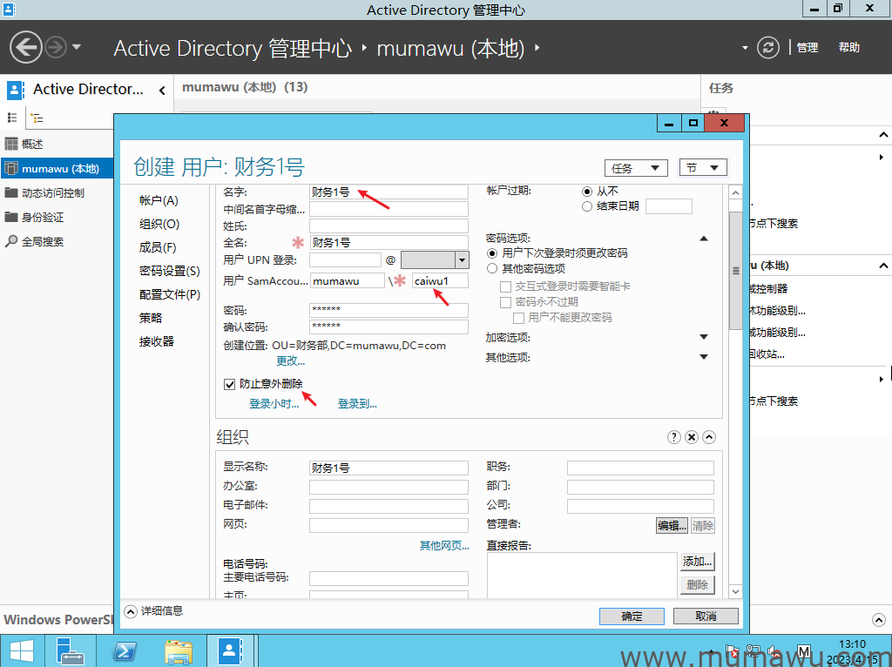Click the dialog scrollbar down arrow

tap(735, 591)
